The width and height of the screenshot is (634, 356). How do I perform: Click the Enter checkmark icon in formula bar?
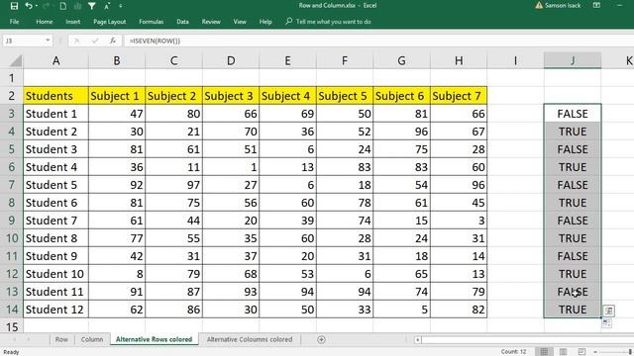pos(95,41)
